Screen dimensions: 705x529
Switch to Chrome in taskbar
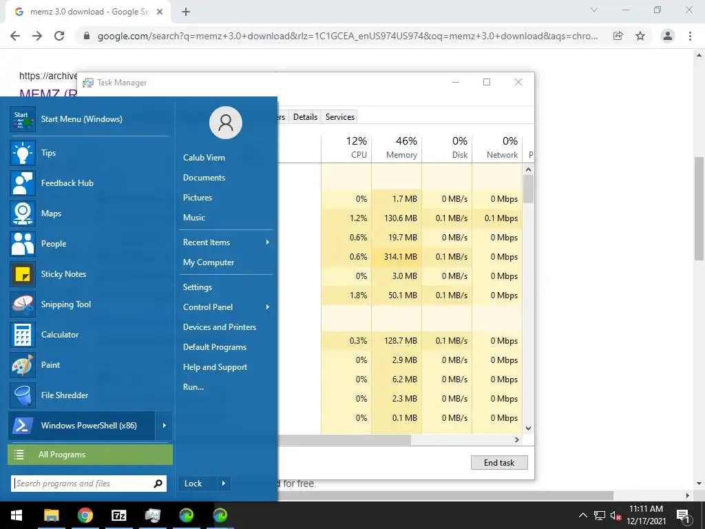click(85, 515)
